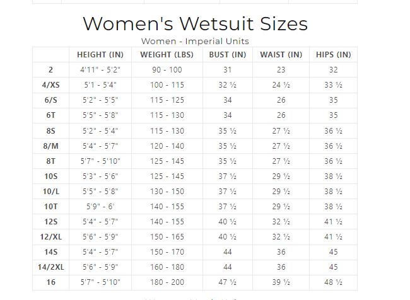The image size is (410, 300).
Task: Select the size 2 row label
Action: click(x=50, y=70)
